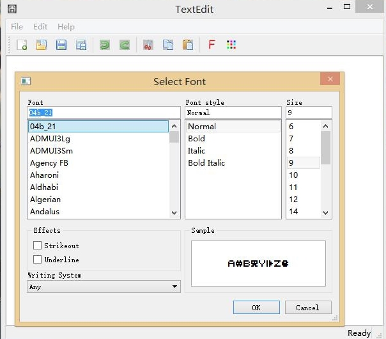Open the Help menu

(x=66, y=27)
